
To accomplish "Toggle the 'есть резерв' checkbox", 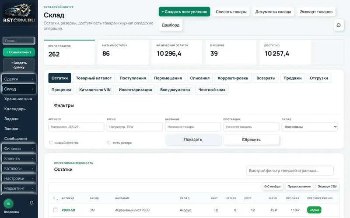I will 109,143.
